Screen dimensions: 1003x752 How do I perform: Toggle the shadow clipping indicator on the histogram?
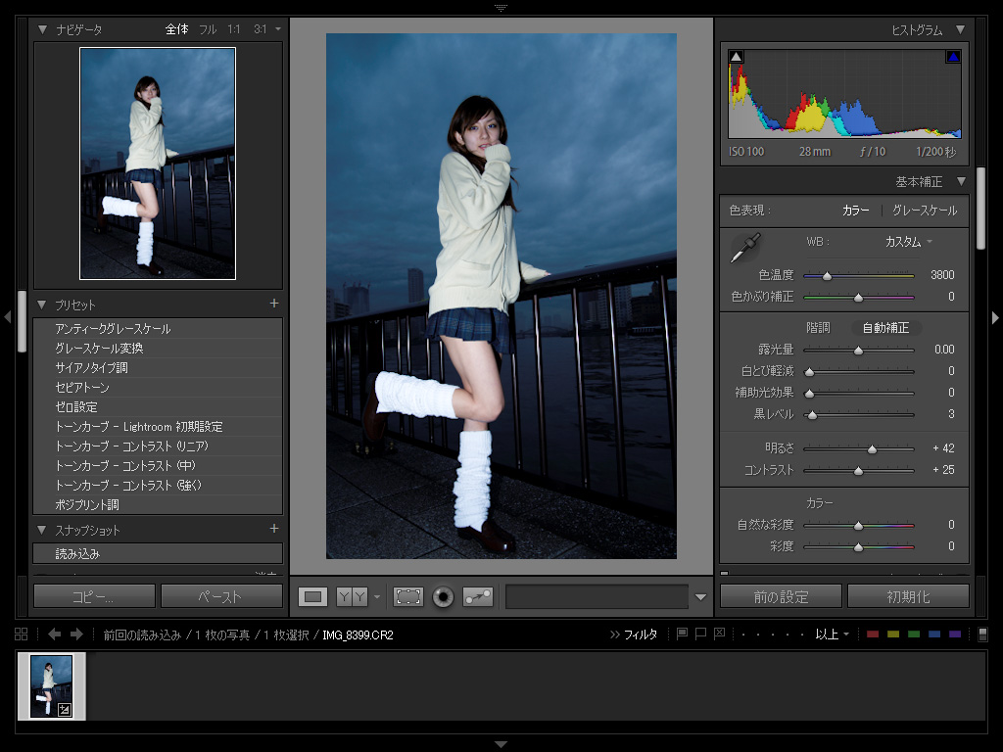coord(737,58)
